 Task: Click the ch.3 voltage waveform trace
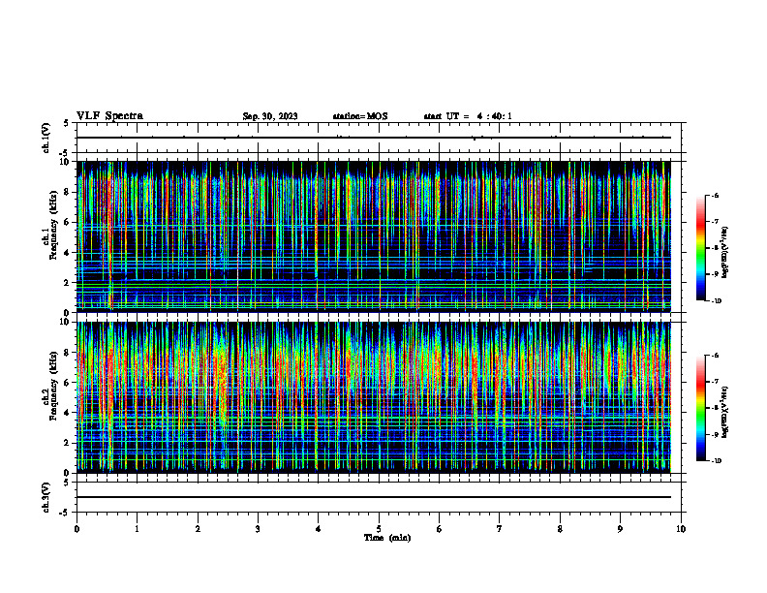(374, 497)
